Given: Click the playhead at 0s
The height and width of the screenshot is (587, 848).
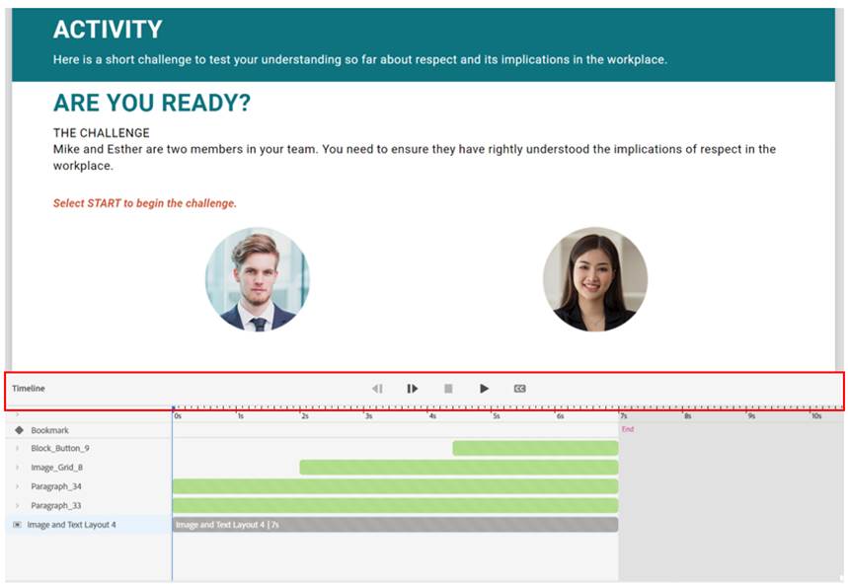Looking at the screenshot, I should (173, 408).
